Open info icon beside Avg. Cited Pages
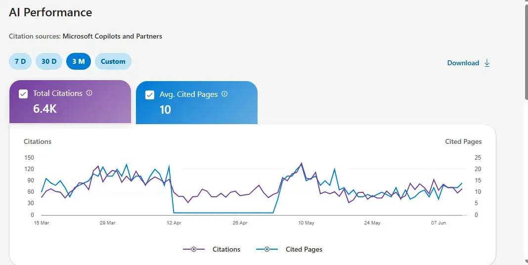 224,94
